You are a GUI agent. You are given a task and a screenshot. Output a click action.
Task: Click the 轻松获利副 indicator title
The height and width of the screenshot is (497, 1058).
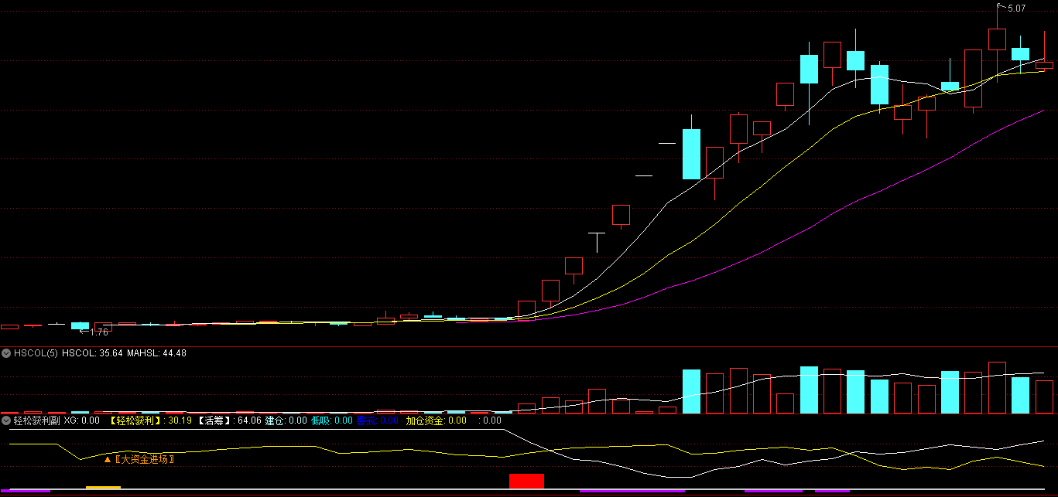(x=37, y=420)
